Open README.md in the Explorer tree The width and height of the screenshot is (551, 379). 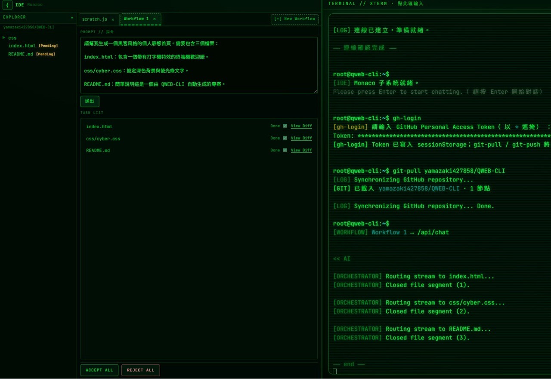(21, 54)
